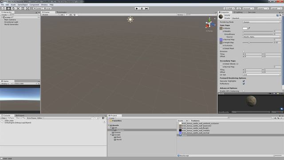Toggle 2D view mode in Scene

pos(62,15)
